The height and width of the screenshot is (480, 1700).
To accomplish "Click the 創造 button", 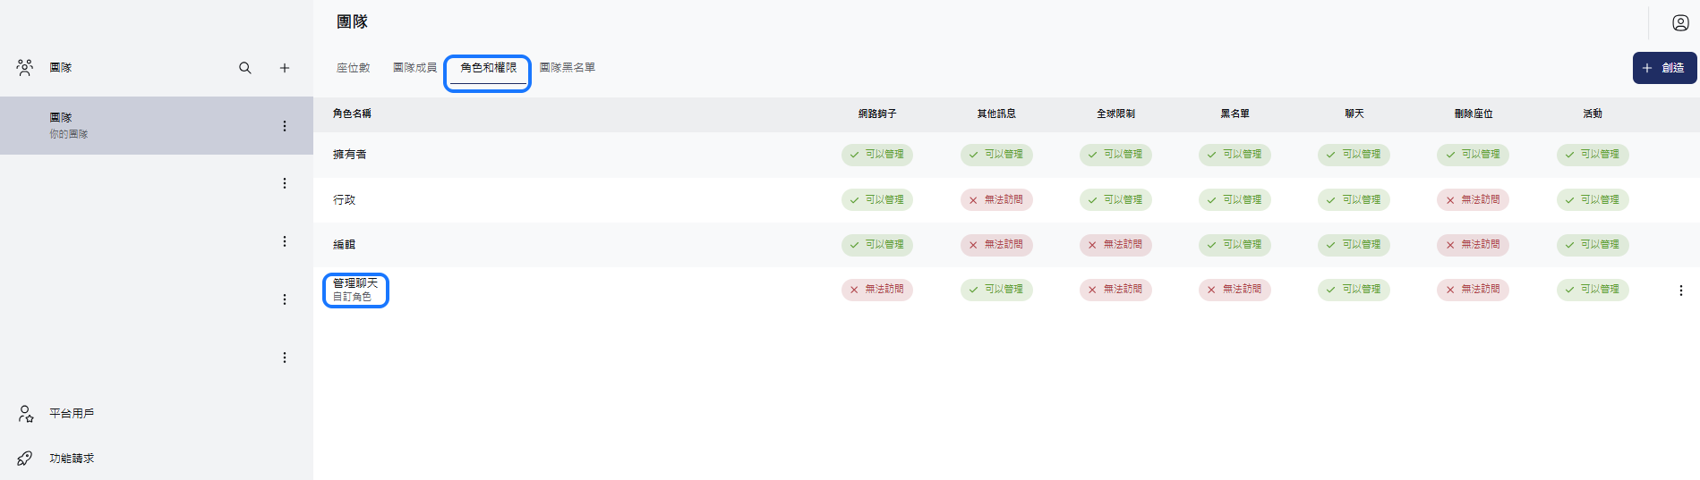I will point(1664,68).
